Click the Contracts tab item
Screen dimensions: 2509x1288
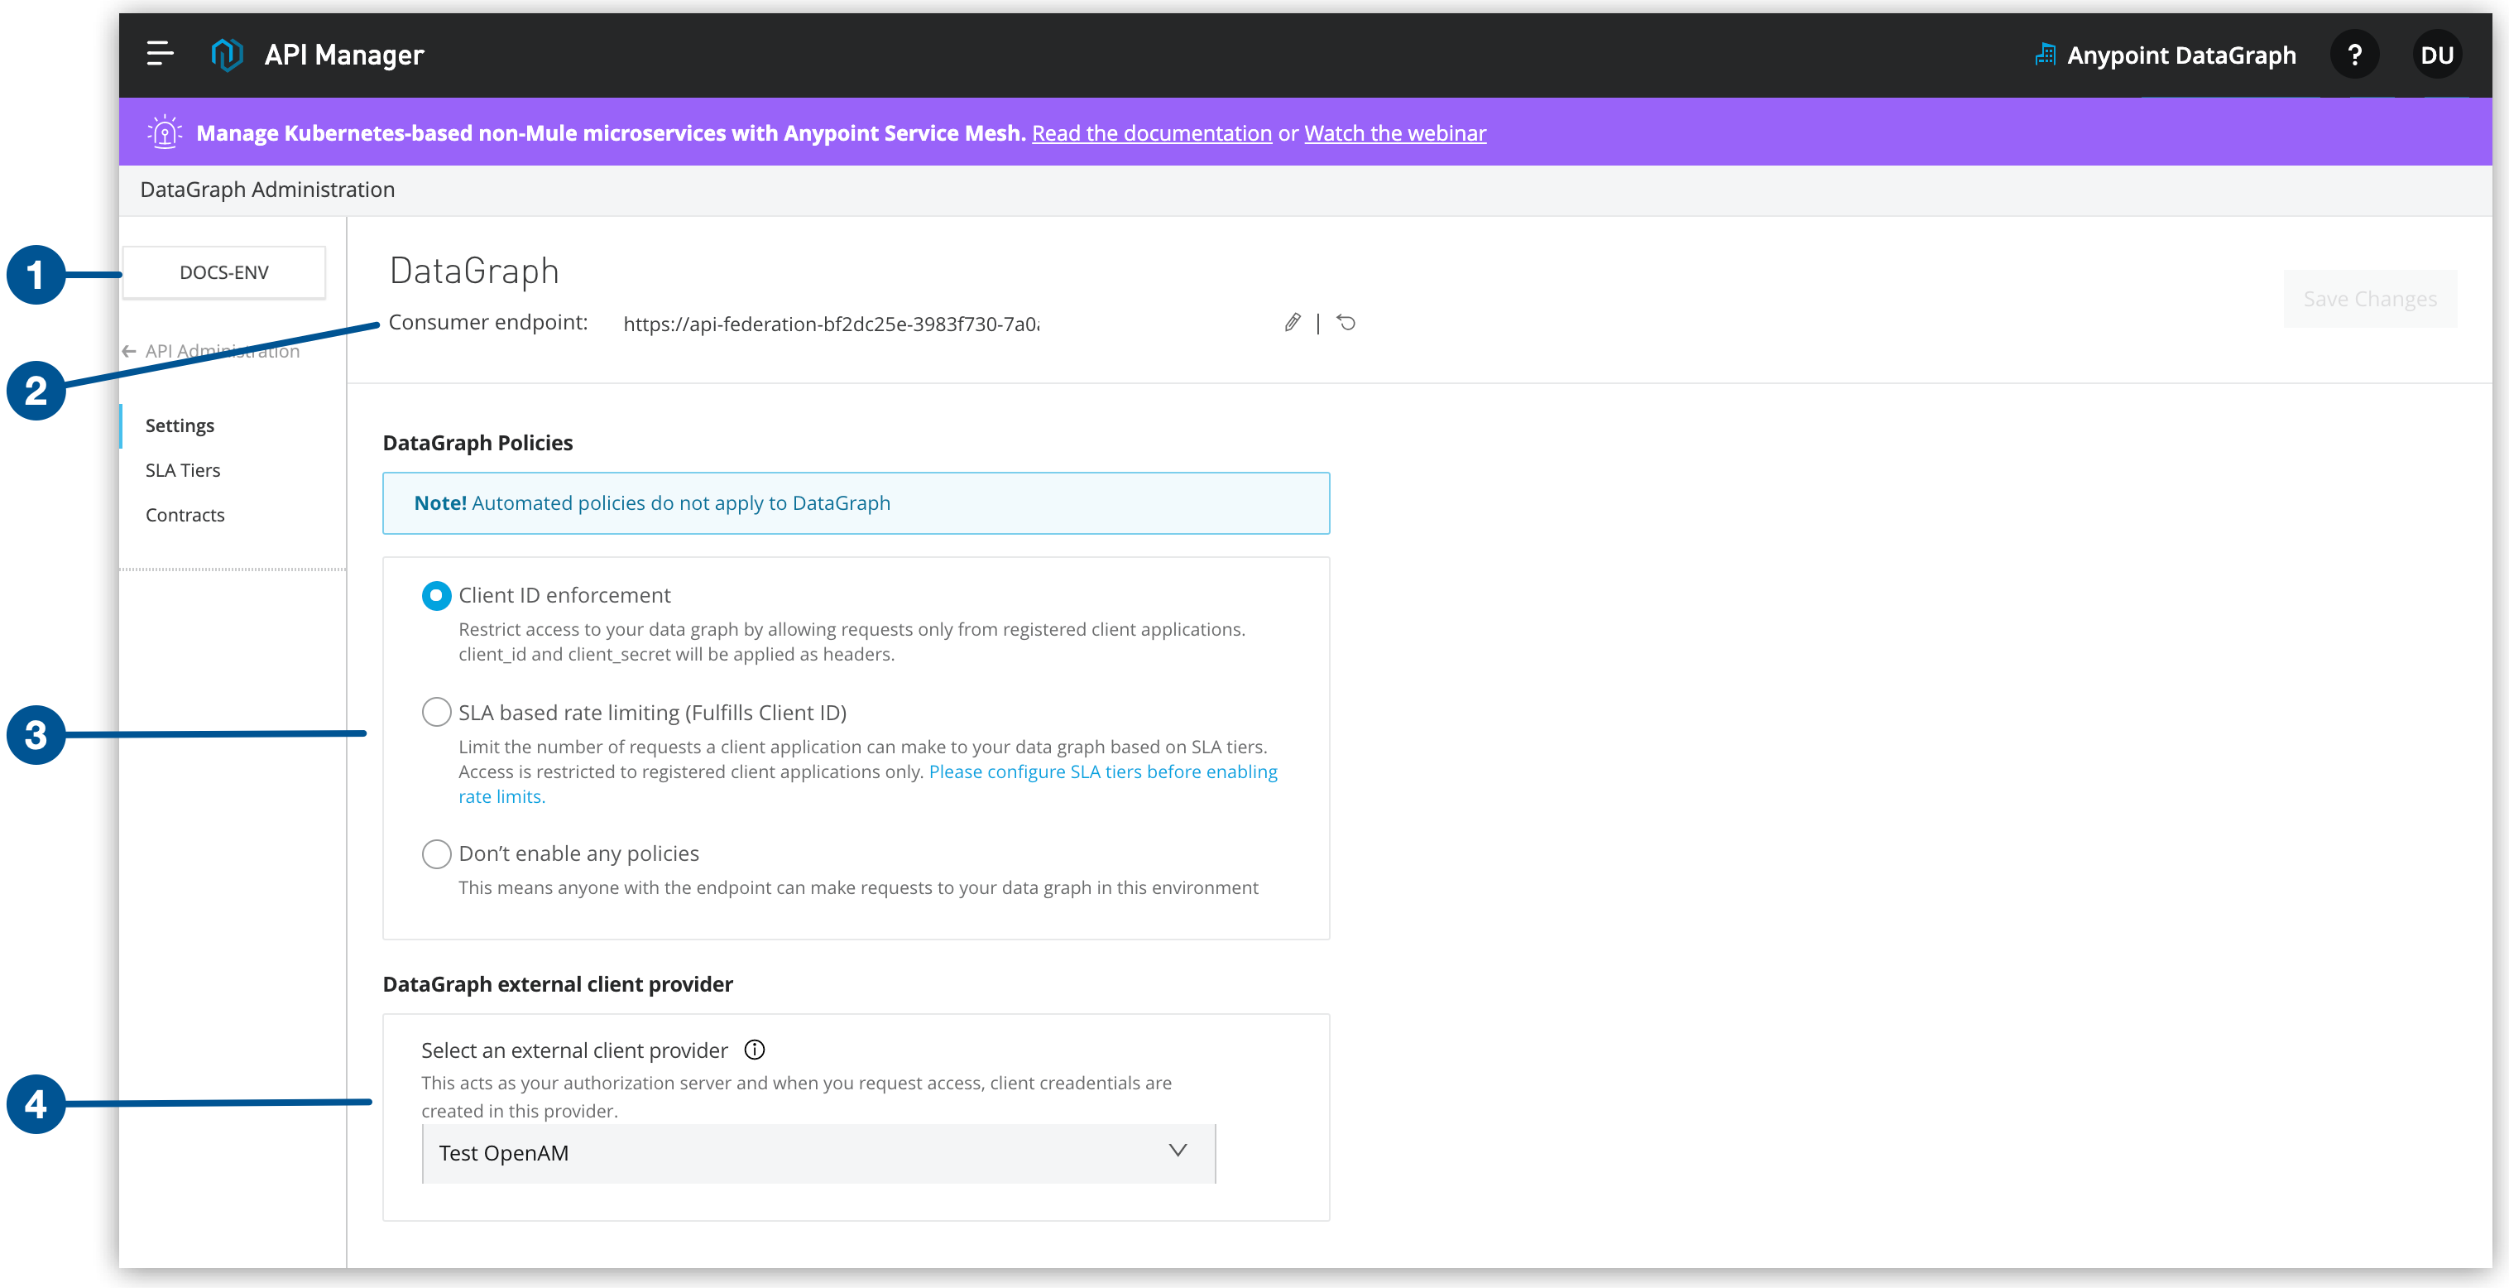[x=184, y=512]
